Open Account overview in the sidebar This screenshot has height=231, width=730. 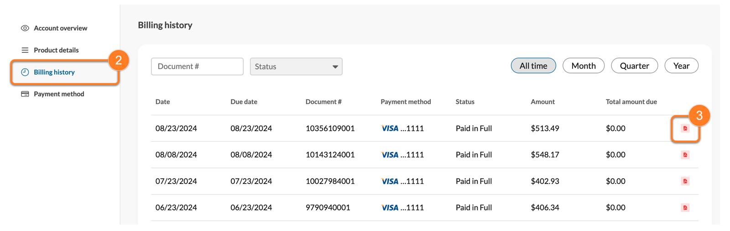click(60, 28)
